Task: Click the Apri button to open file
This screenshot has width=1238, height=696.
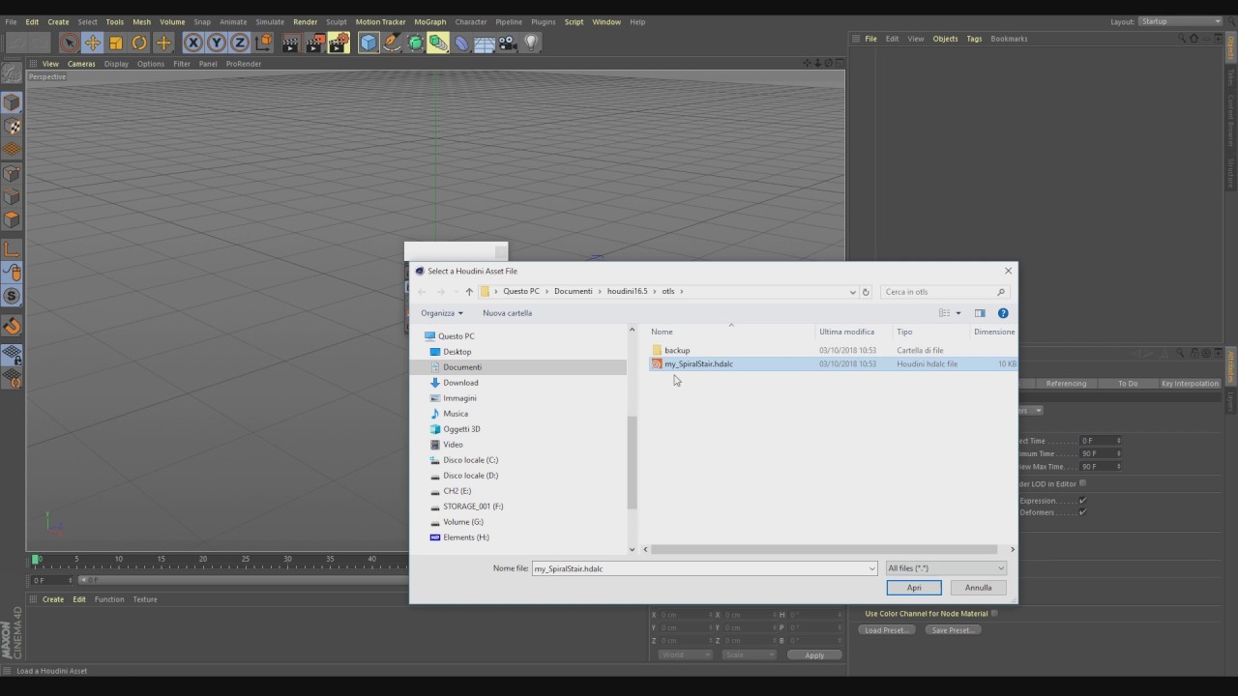Action: 914,588
